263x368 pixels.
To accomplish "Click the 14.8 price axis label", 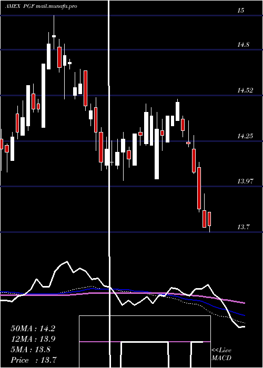I will [243, 45].
